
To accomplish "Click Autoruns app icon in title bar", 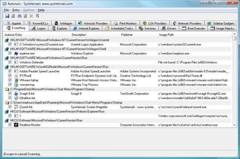I will point(4,4).
